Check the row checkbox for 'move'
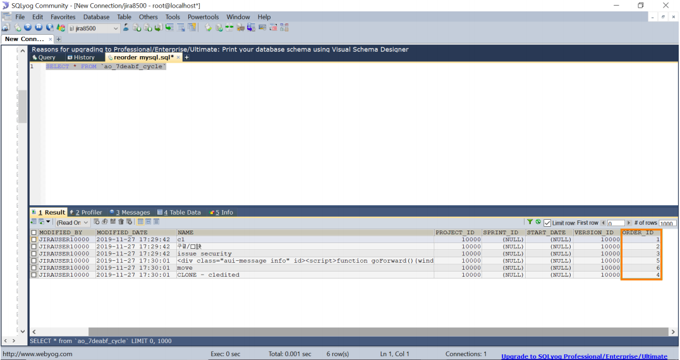This screenshot has height=360, width=680. (34, 268)
